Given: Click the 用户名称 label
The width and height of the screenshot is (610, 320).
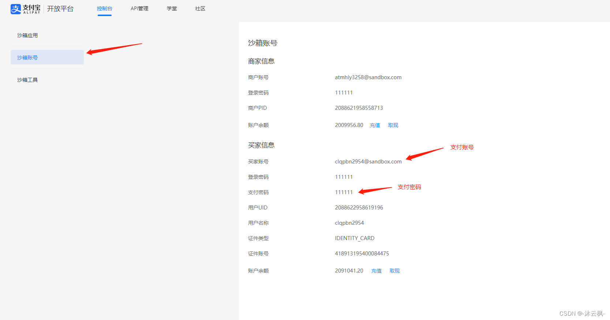Looking at the screenshot, I should click(x=258, y=223).
